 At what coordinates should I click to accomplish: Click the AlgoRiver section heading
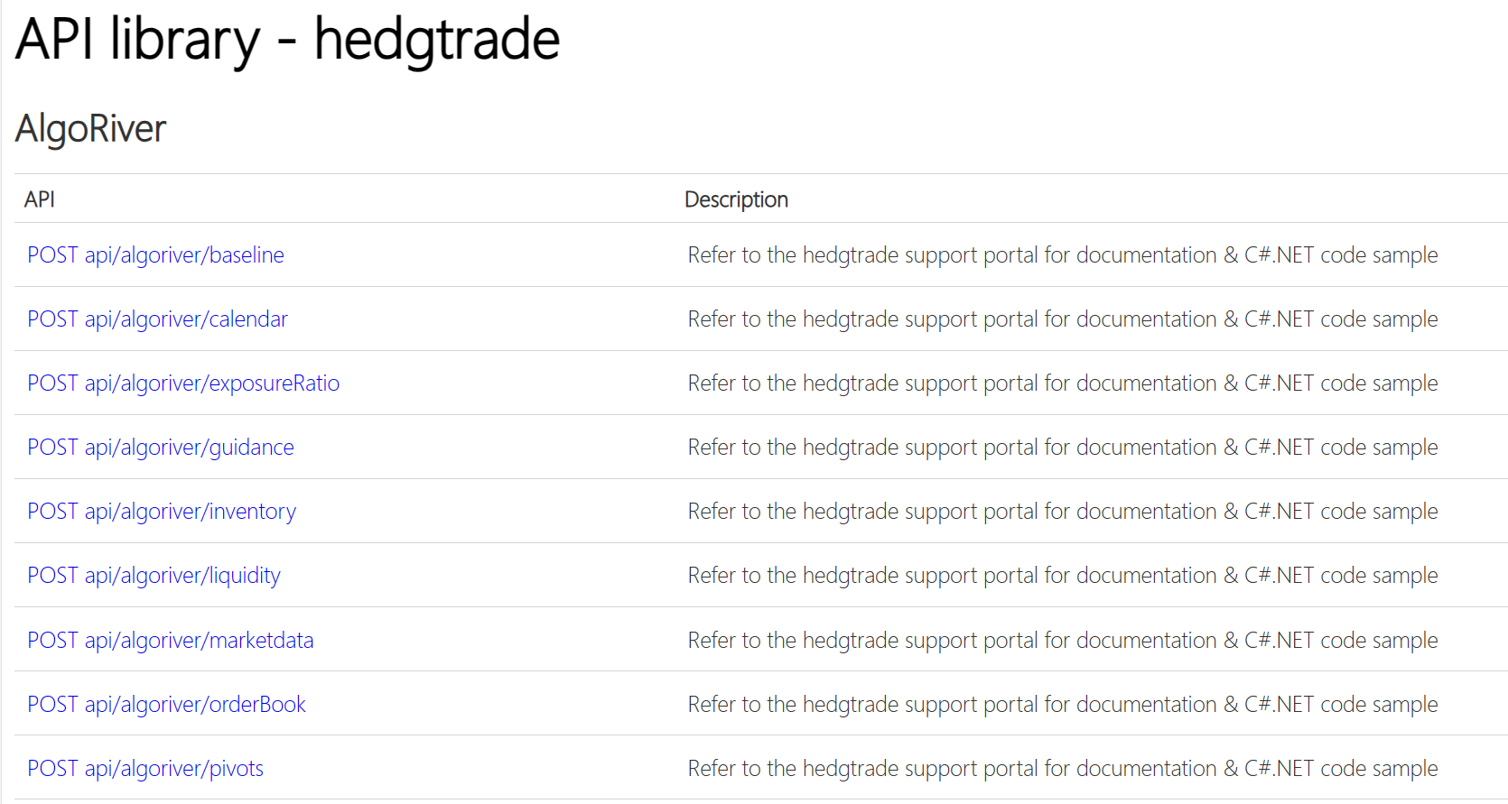tap(90, 129)
